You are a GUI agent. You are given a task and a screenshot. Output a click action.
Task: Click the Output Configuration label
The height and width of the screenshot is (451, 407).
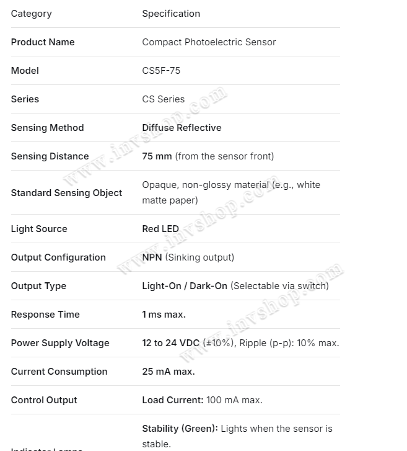[x=58, y=257]
